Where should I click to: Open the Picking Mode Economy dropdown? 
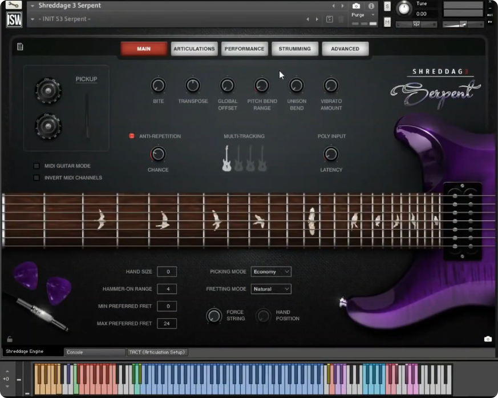tap(271, 271)
